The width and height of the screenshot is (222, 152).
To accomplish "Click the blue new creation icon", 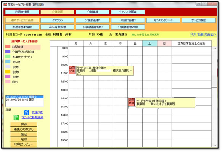I will click(x=26, y=112).
